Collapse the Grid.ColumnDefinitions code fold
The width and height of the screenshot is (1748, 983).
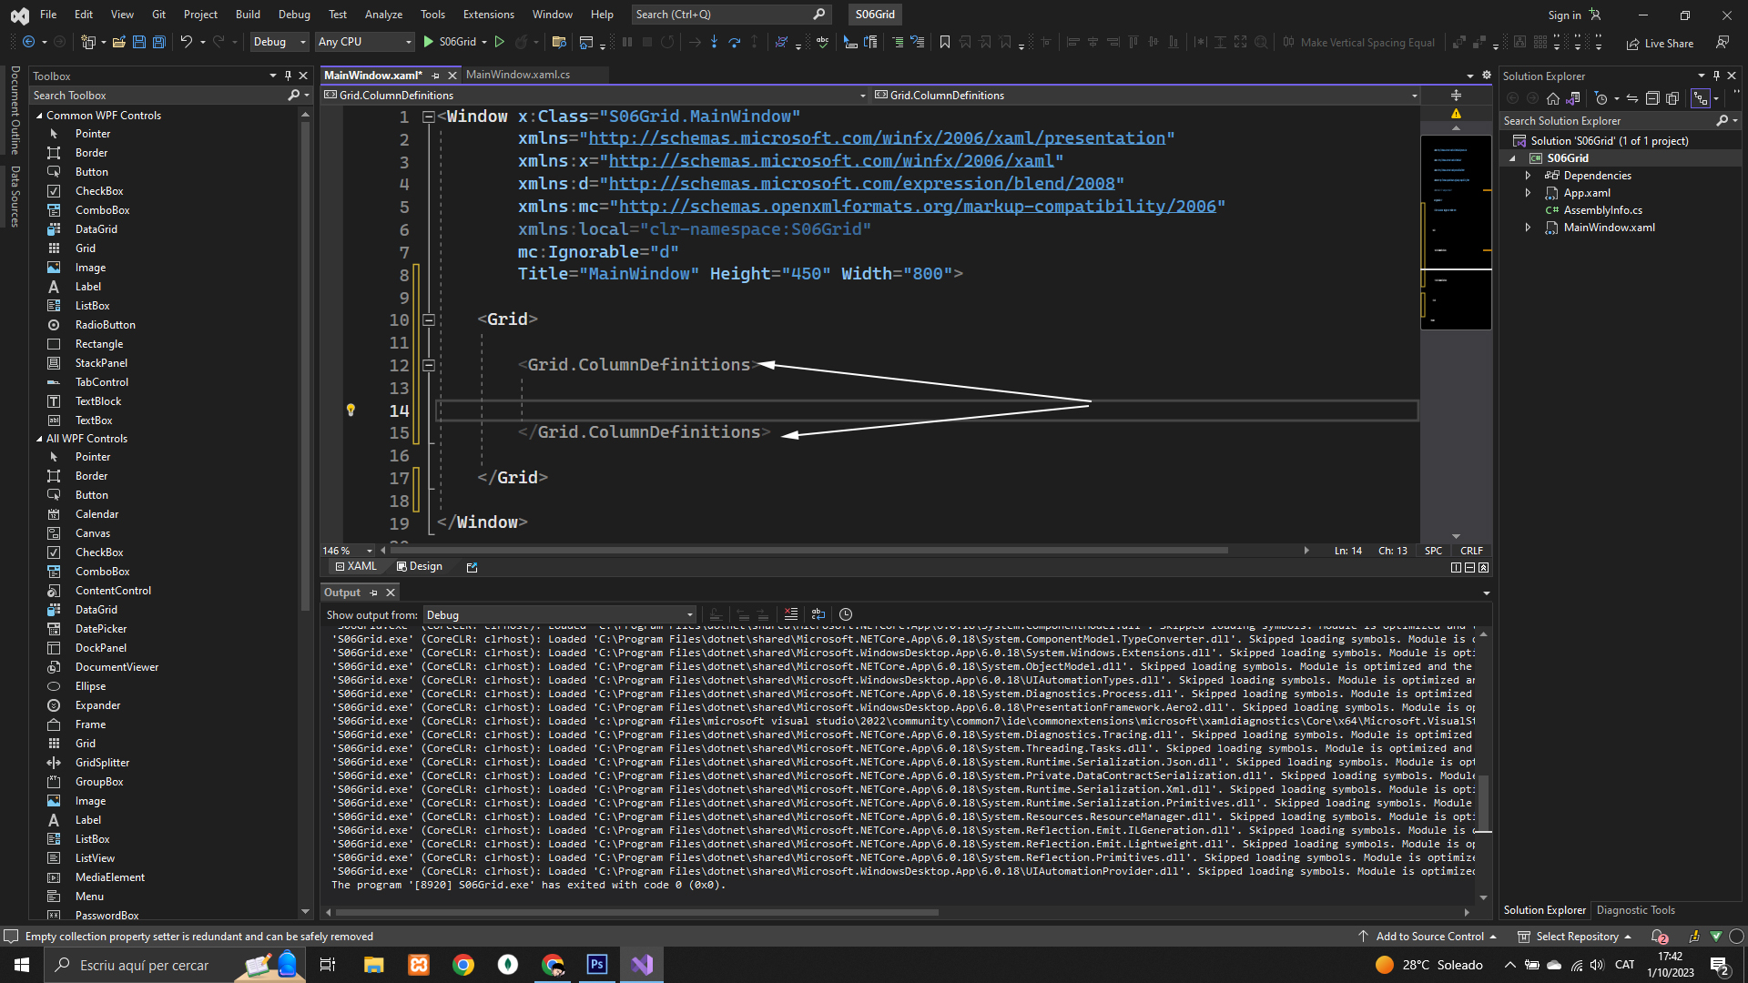[x=428, y=365]
